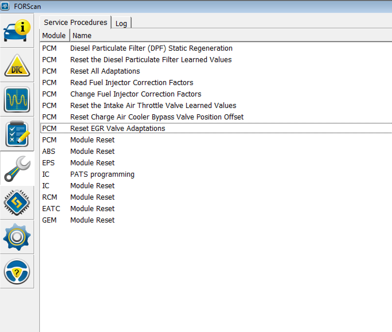This screenshot has width=392, height=332.
Task: Open the oscilloscope live data section
Action: tap(17, 99)
